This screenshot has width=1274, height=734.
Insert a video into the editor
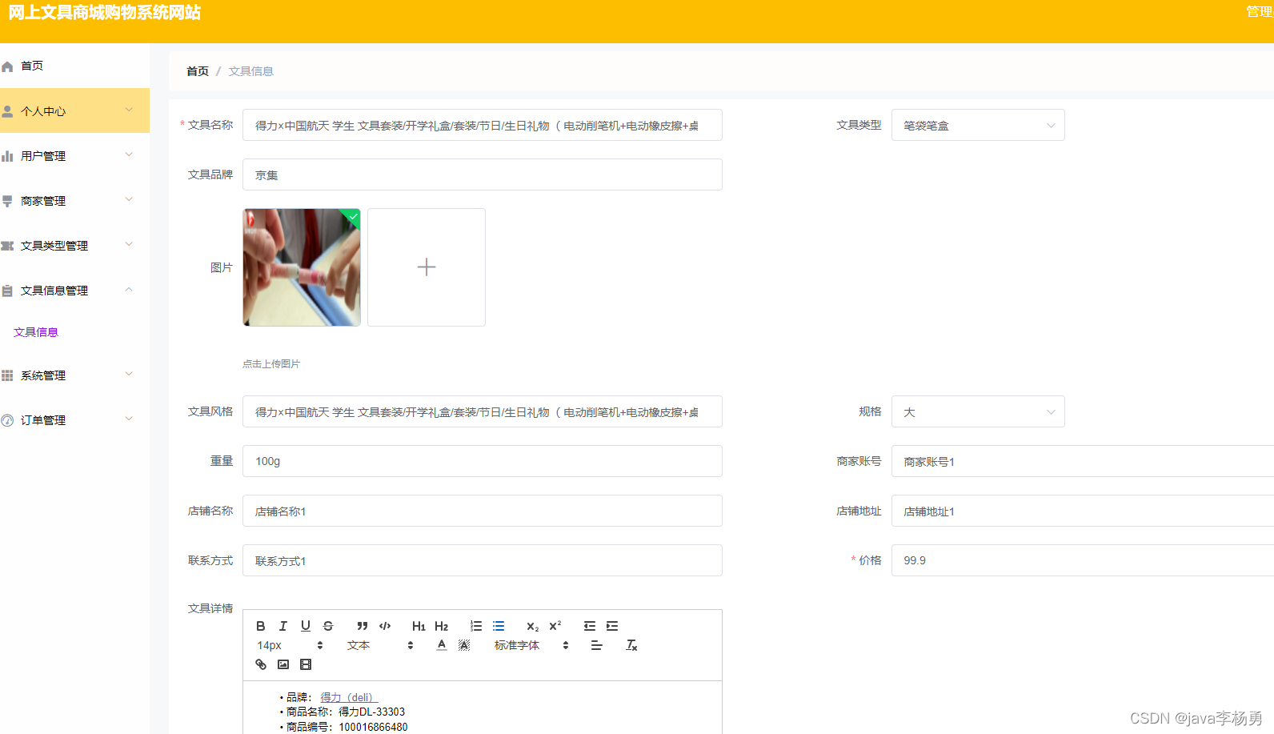[x=306, y=664]
